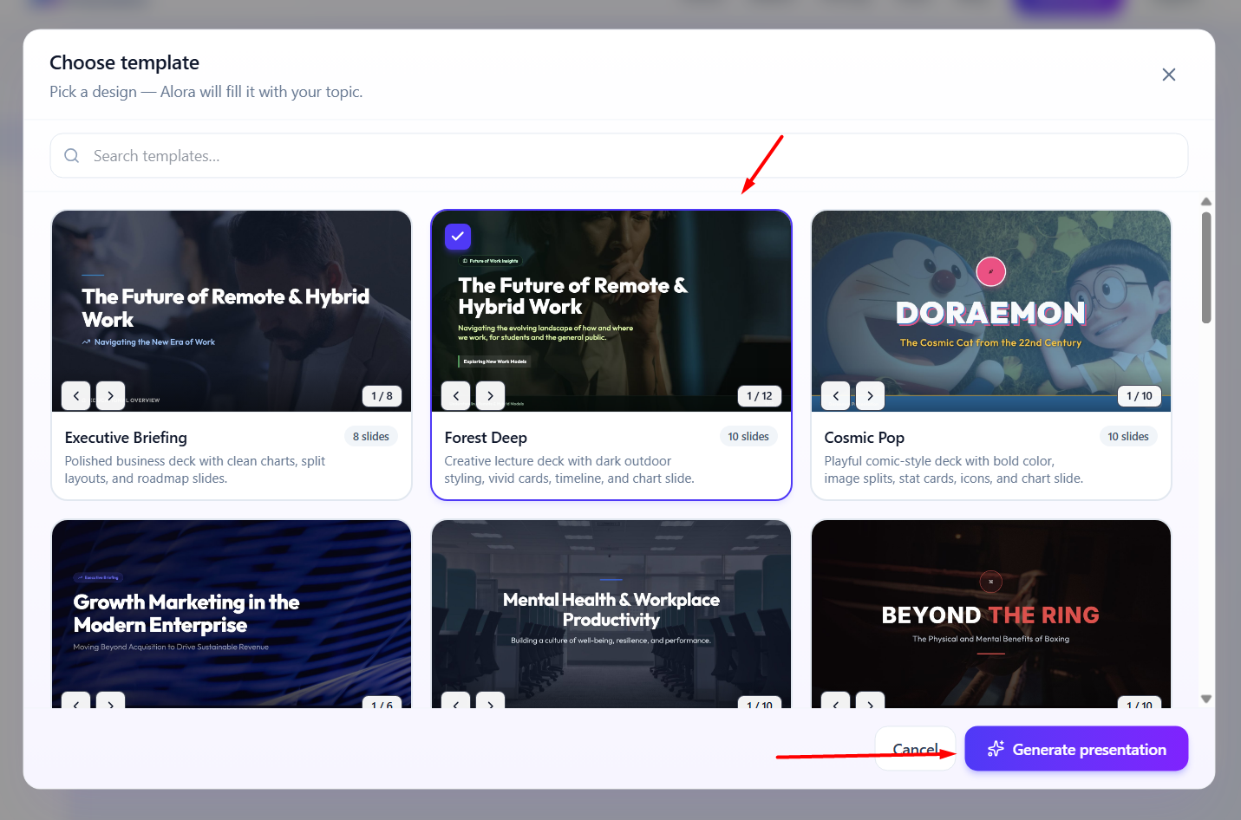The image size is (1241, 820).
Task: Click the scrollbar up arrow
Action: [x=1205, y=202]
